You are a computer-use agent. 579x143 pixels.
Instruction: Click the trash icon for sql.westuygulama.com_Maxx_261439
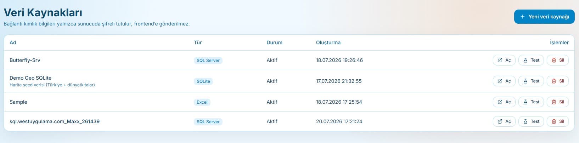coord(554,121)
